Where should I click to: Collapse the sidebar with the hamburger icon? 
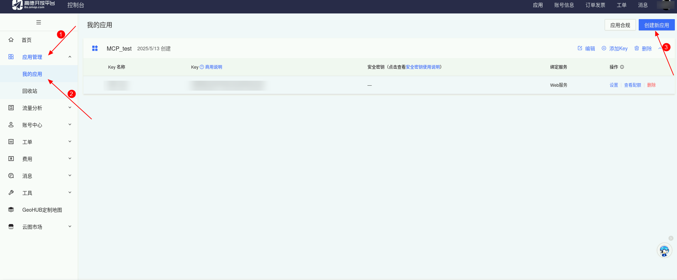pos(39,22)
